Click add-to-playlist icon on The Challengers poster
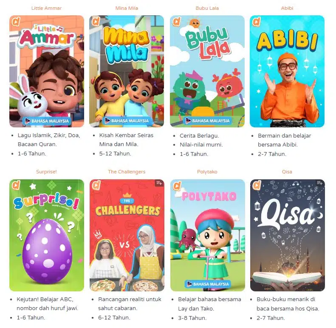336x328 pixels. point(159,183)
